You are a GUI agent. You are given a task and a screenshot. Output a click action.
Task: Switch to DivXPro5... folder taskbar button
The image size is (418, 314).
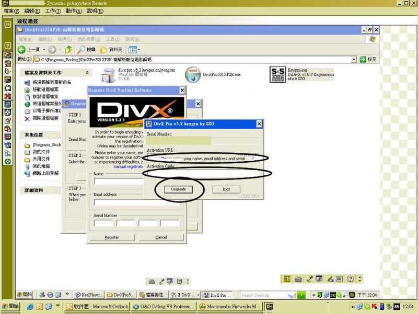coord(121,295)
